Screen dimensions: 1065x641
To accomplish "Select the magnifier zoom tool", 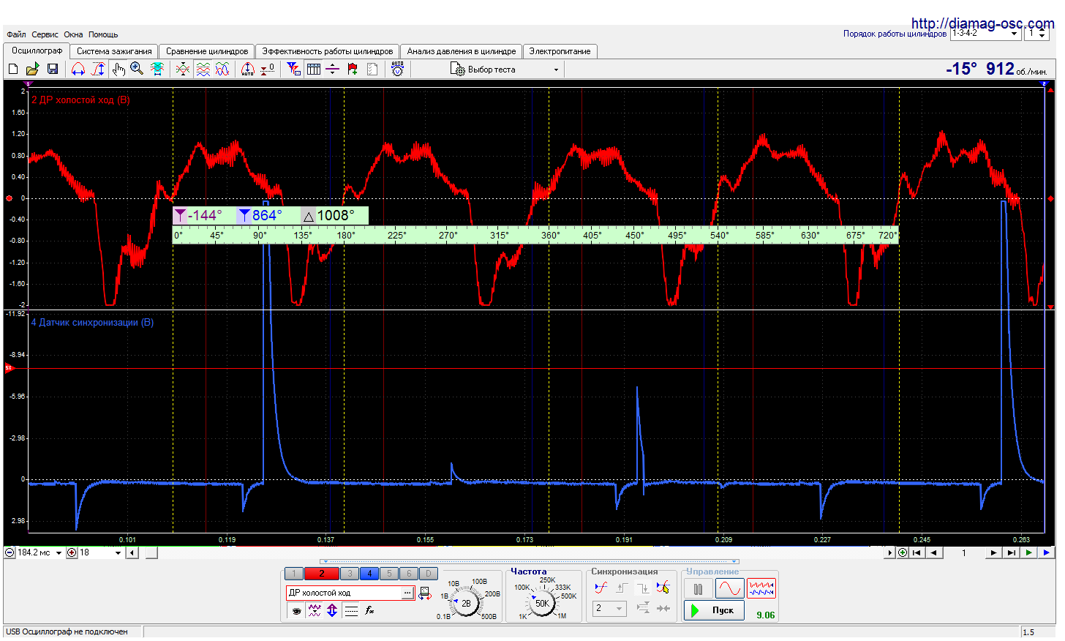I will click(x=137, y=69).
